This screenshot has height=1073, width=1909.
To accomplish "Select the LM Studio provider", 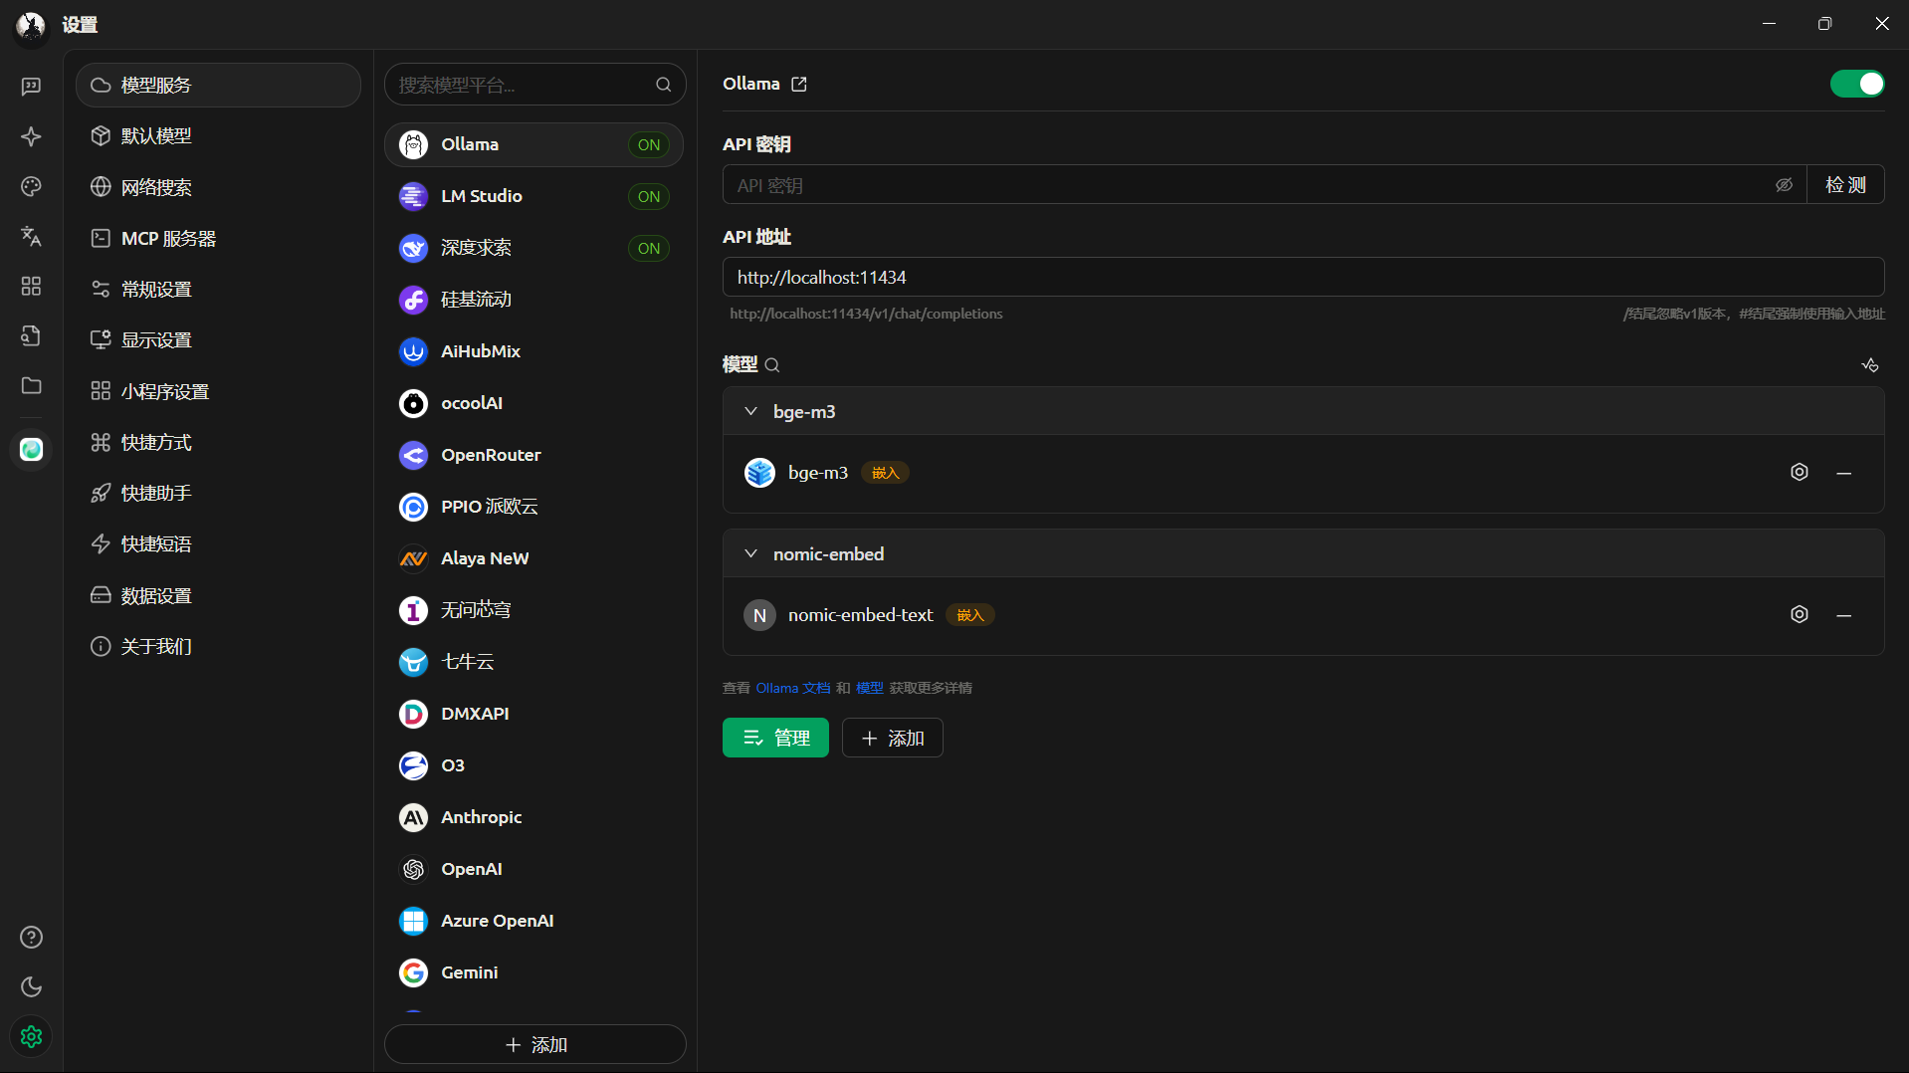I will 533,196.
